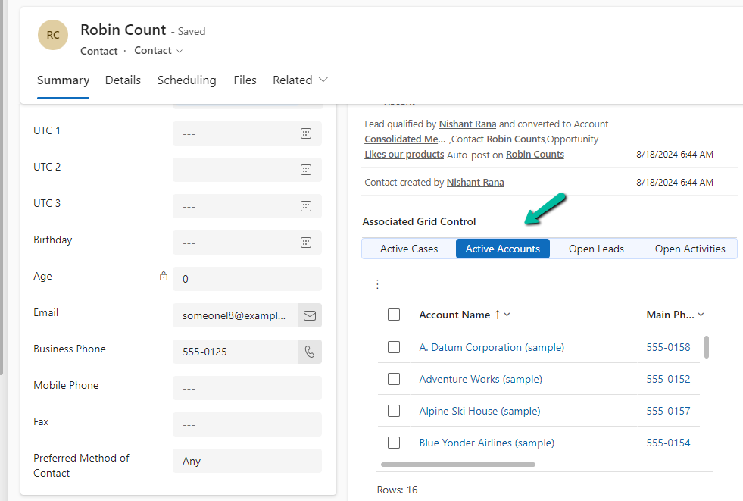Click the envelope icon beside Email field
743x501 pixels.
[309, 315]
